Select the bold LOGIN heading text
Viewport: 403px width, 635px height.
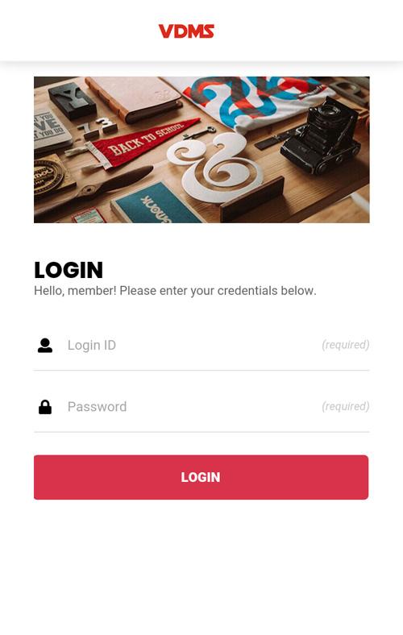(x=69, y=270)
